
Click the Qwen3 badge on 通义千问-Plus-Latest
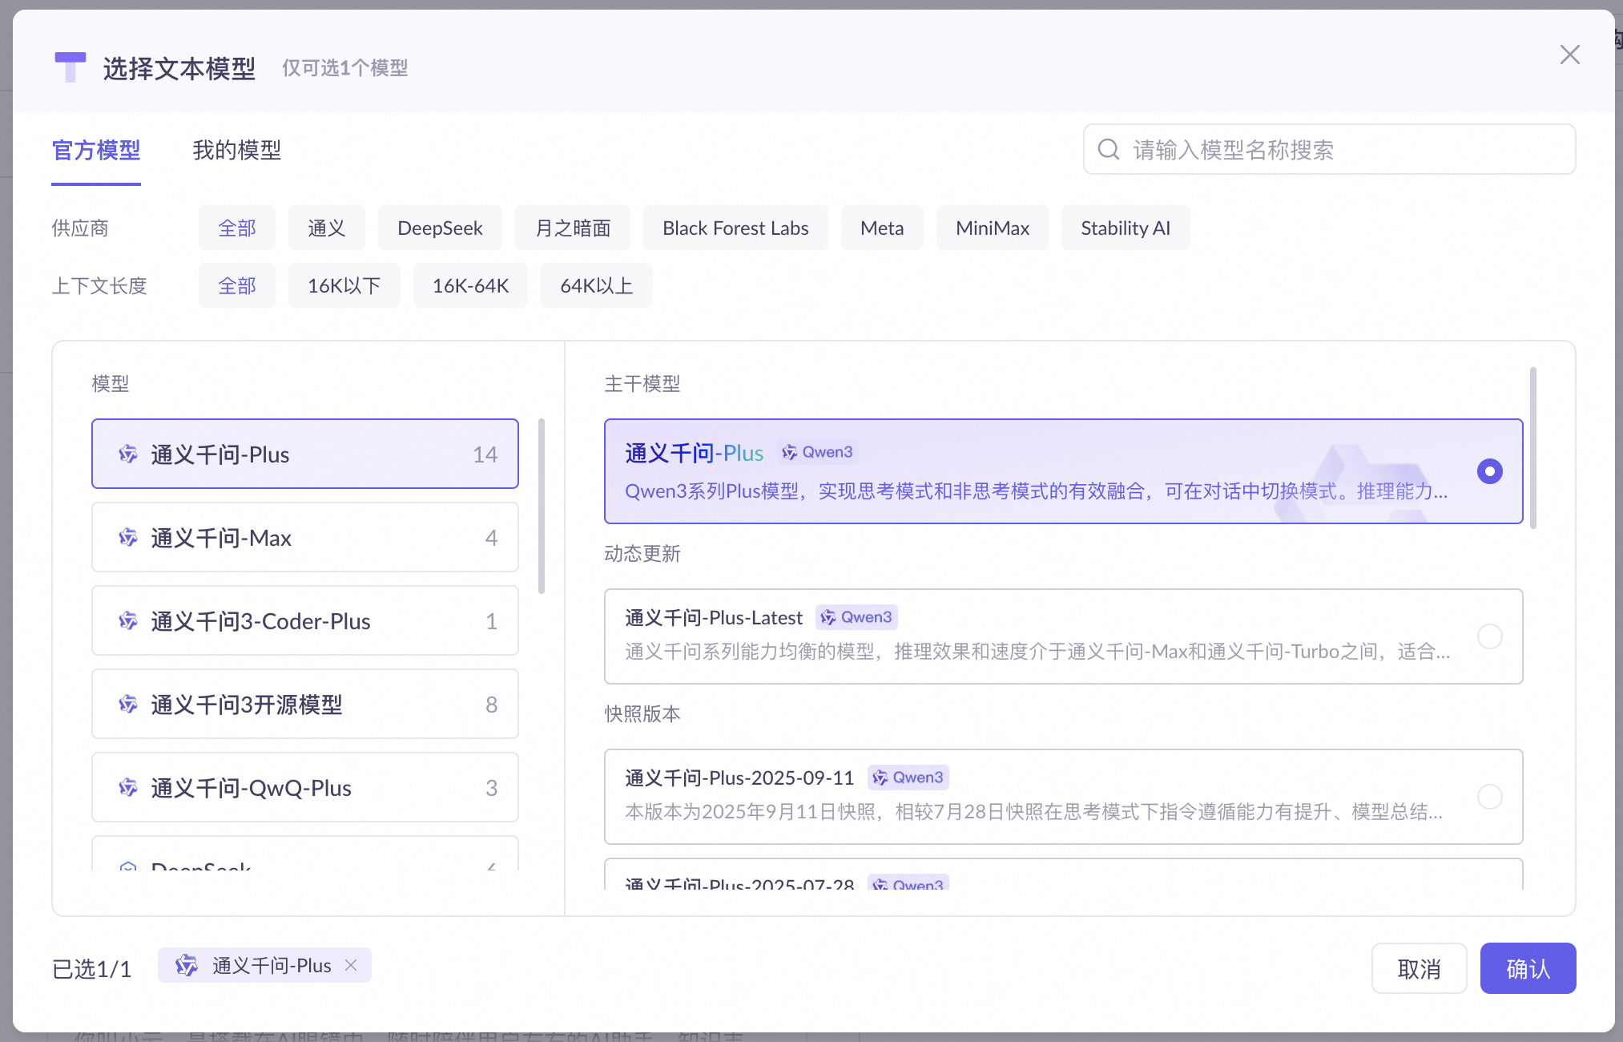(857, 617)
